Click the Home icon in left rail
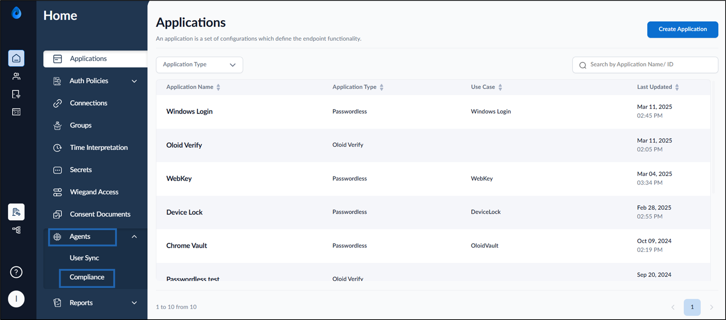The width and height of the screenshot is (726, 320). click(16, 58)
